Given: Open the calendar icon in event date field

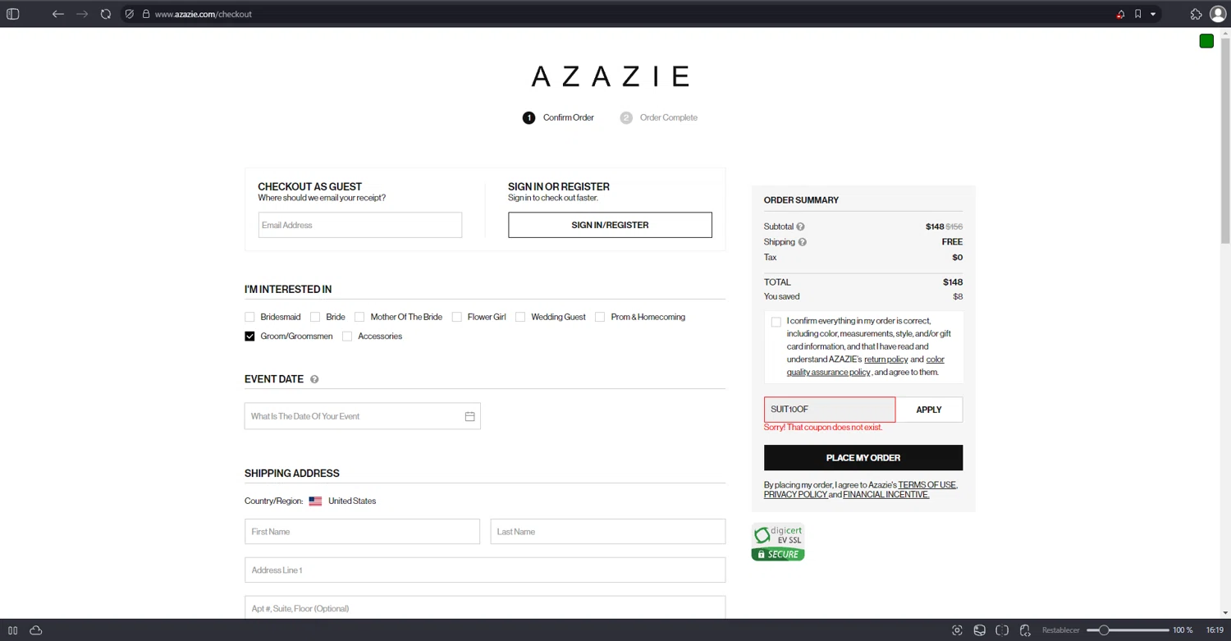Looking at the screenshot, I should [x=469, y=416].
